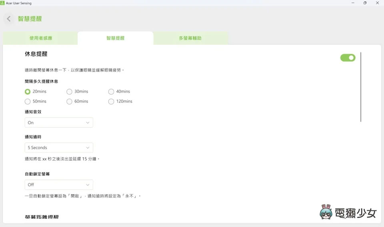Pick the 50mins radio option
The image size is (384, 227).
coord(28,102)
